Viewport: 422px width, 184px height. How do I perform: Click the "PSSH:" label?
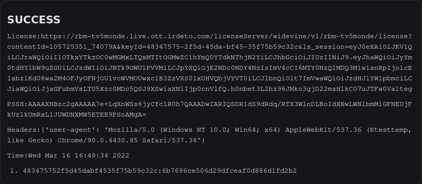(16, 104)
